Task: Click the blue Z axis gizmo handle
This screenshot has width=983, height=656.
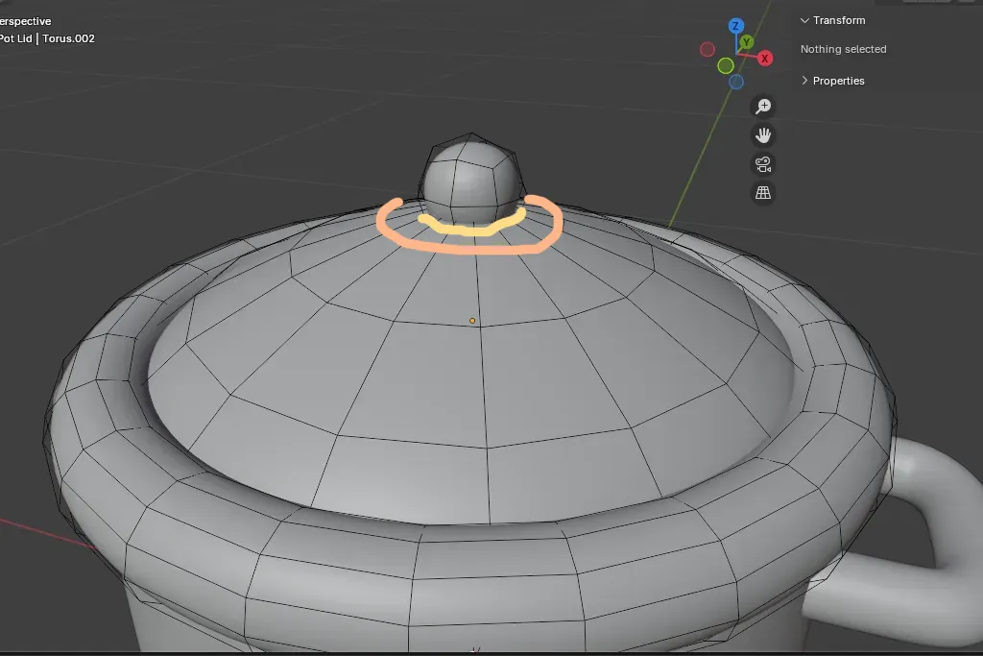Action: tap(736, 26)
